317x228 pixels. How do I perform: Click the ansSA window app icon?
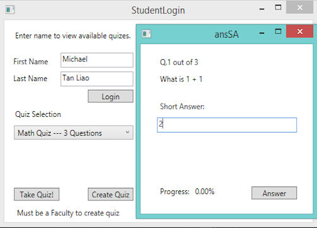click(146, 34)
